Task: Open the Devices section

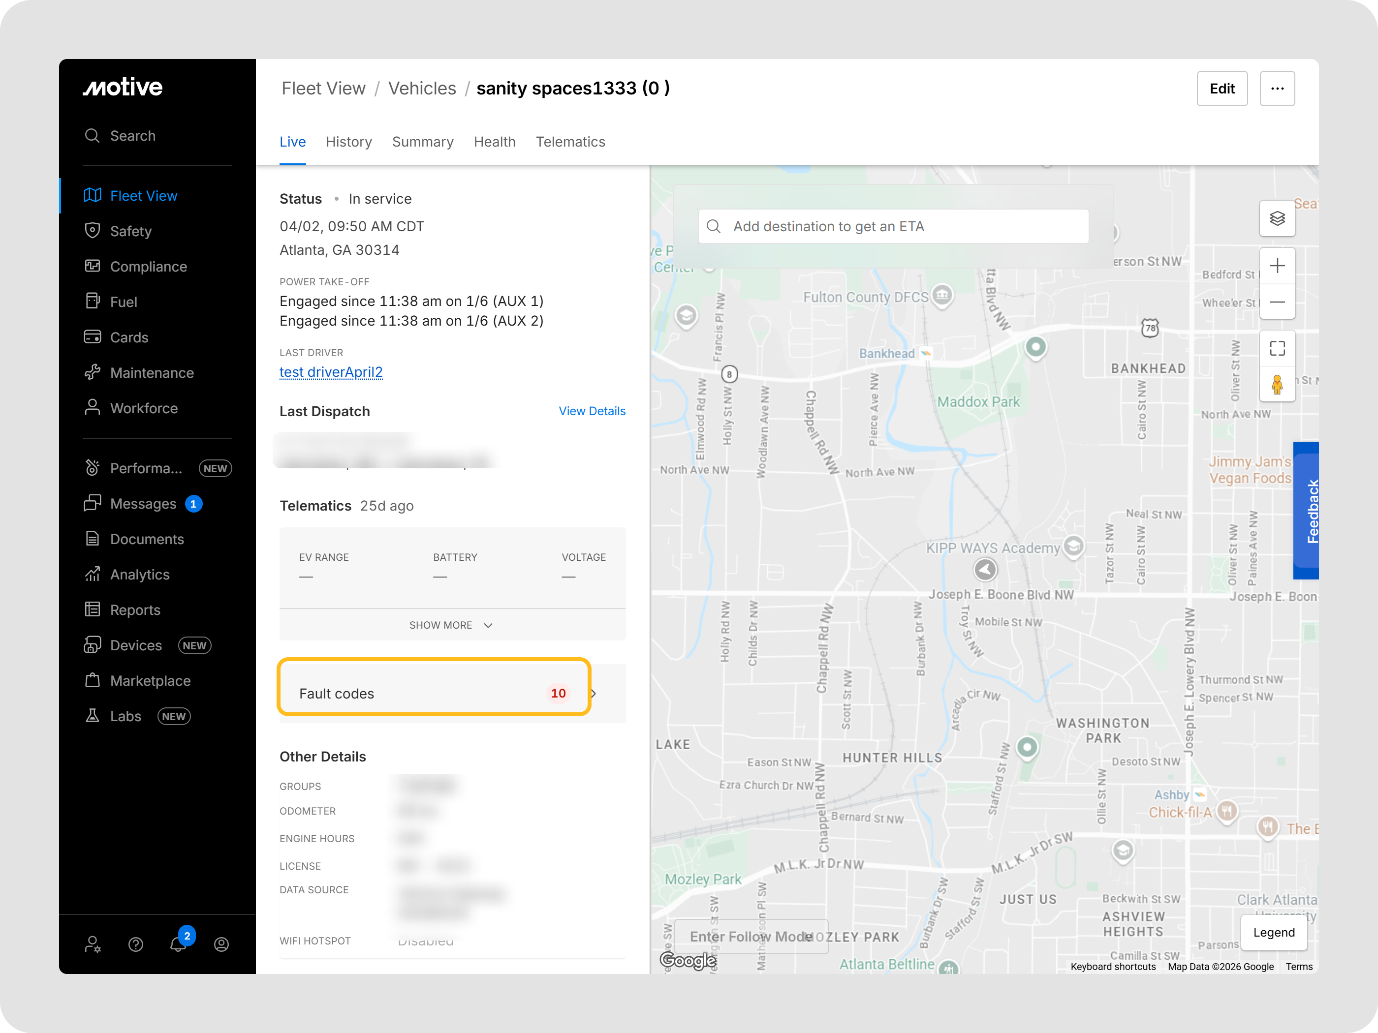Action: 147,646
